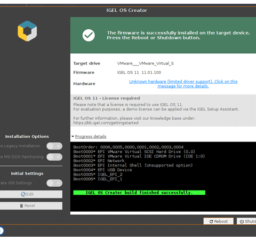
Task: Click the green build finished successfully banner
Action: point(139,193)
